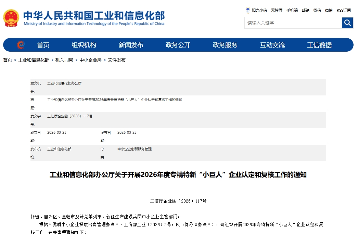Viewport: 358px width, 234px height.
Task: Select the 新闻发布 tab
Action: (x=130, y=44)
